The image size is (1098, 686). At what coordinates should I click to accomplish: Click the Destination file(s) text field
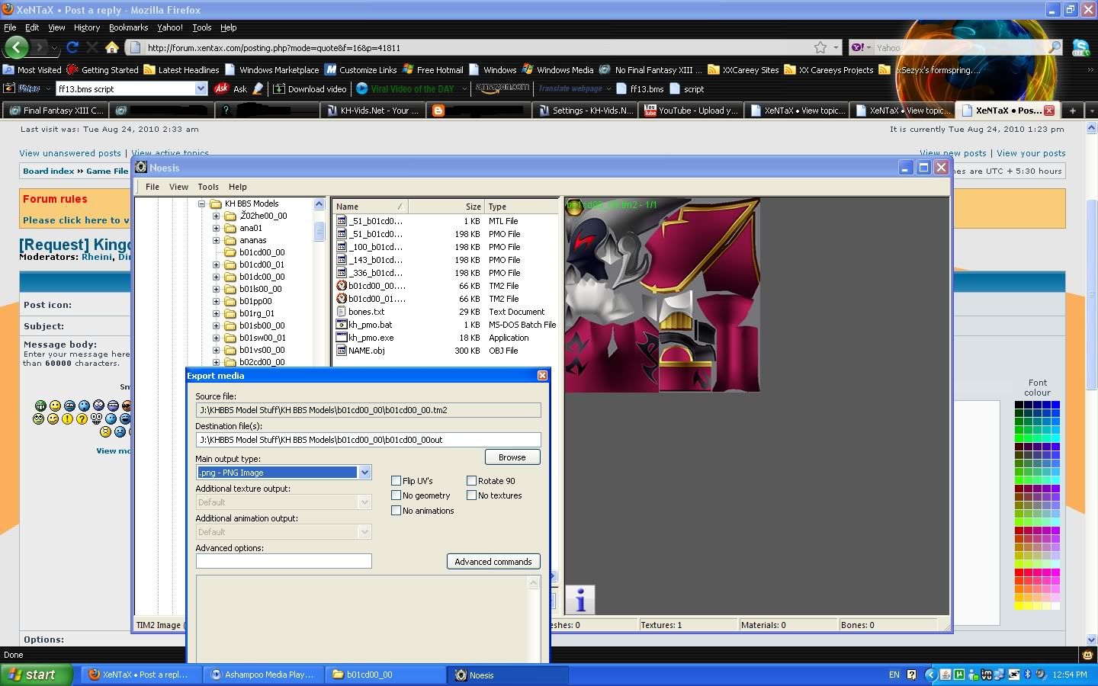(x=368, y=440)
